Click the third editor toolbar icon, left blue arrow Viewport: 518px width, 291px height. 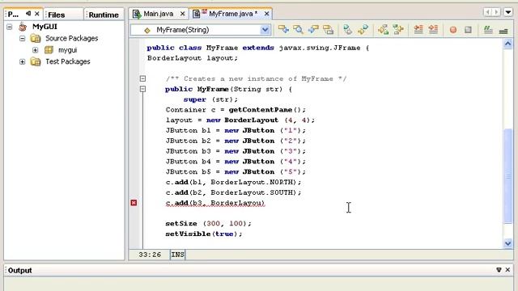pos(313,30)
